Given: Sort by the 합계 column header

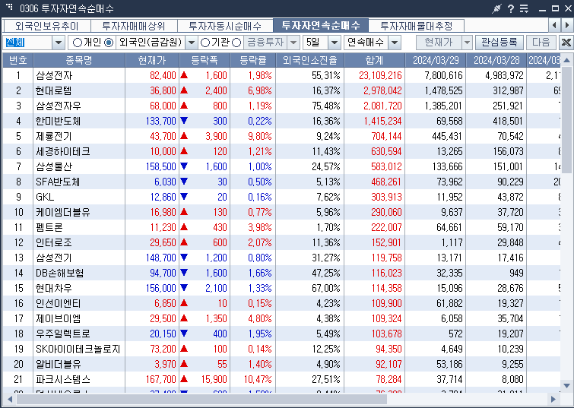Looking at the screenshot, I should (374, 60).
